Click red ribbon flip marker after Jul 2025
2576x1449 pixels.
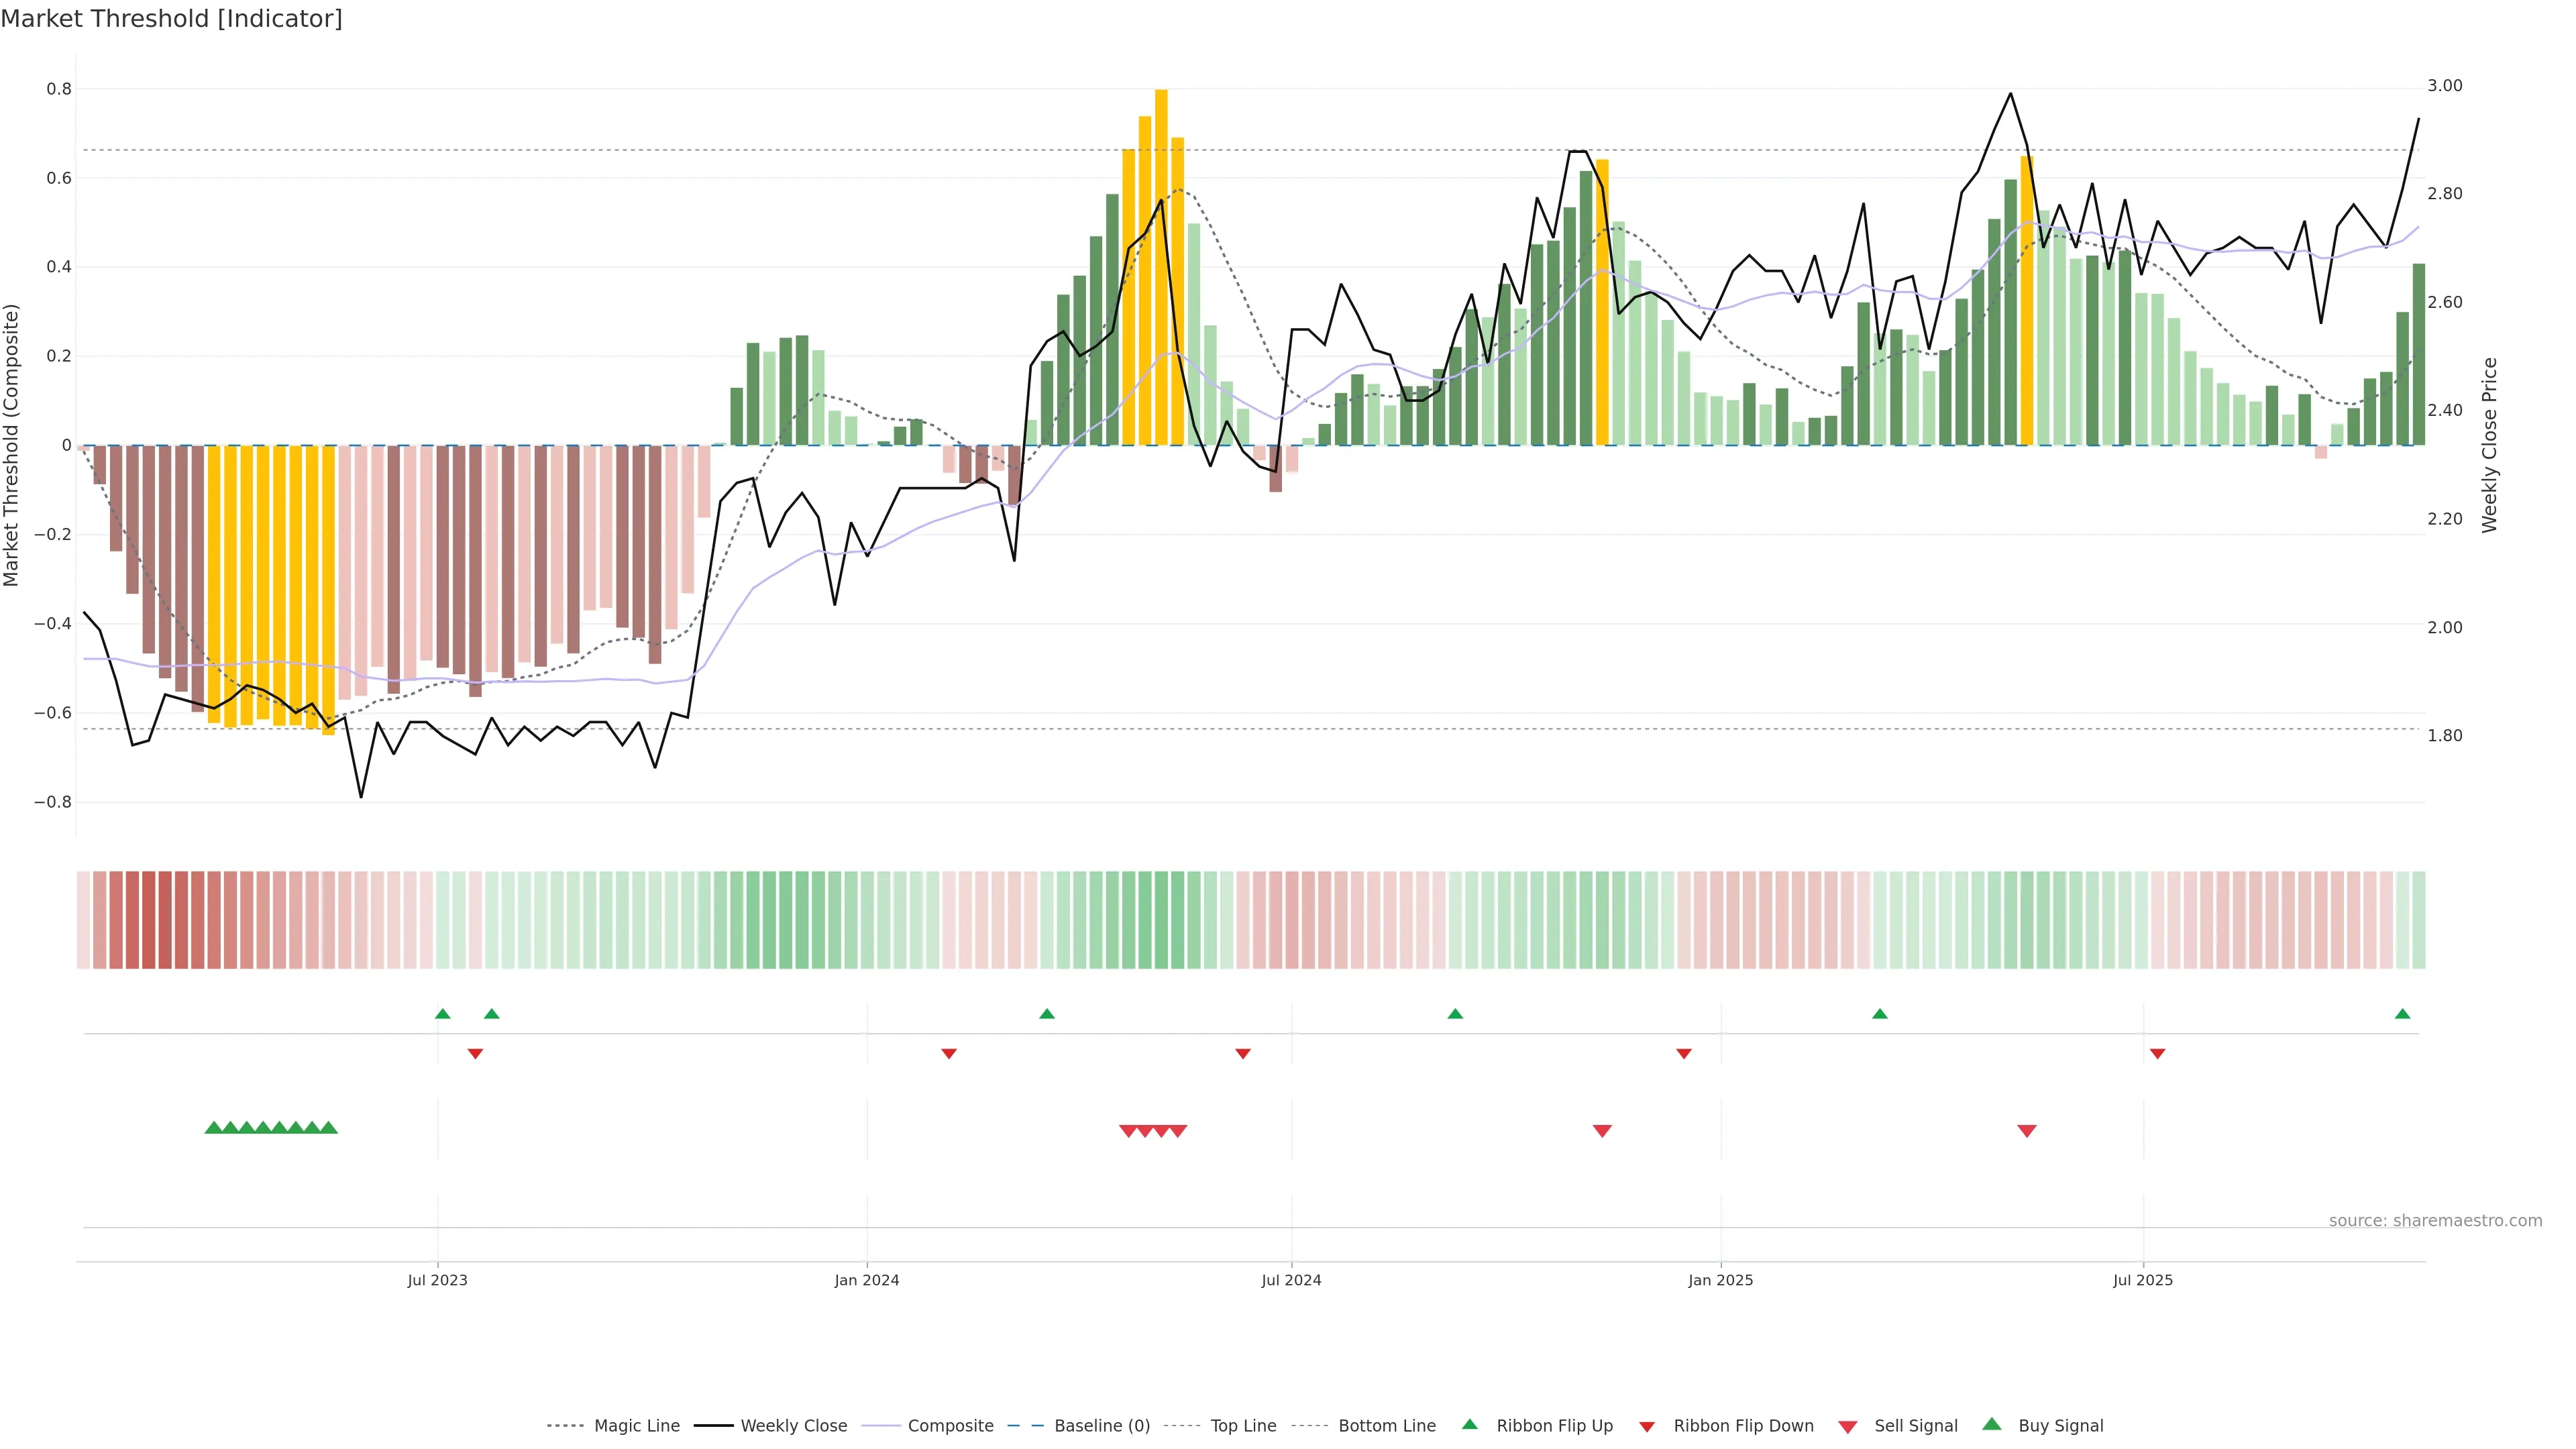(x=2157, y=1054)
